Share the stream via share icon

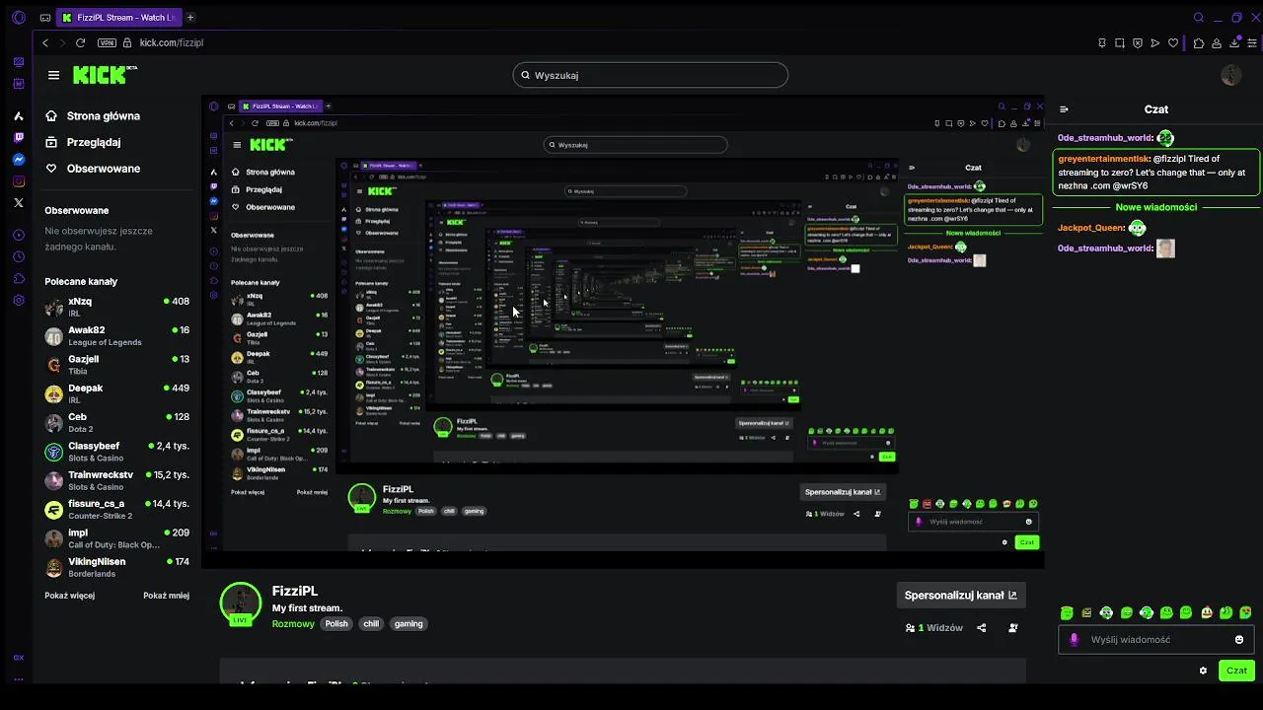point(981,628)
